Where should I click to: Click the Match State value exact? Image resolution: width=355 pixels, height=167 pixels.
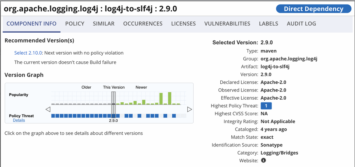[x=267, y=137]
